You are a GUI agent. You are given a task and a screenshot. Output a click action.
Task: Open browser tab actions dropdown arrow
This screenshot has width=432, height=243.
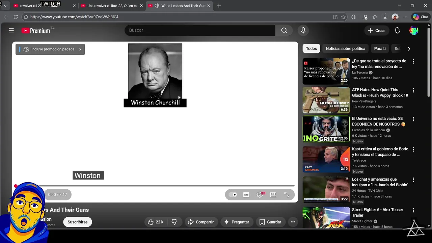5,6
